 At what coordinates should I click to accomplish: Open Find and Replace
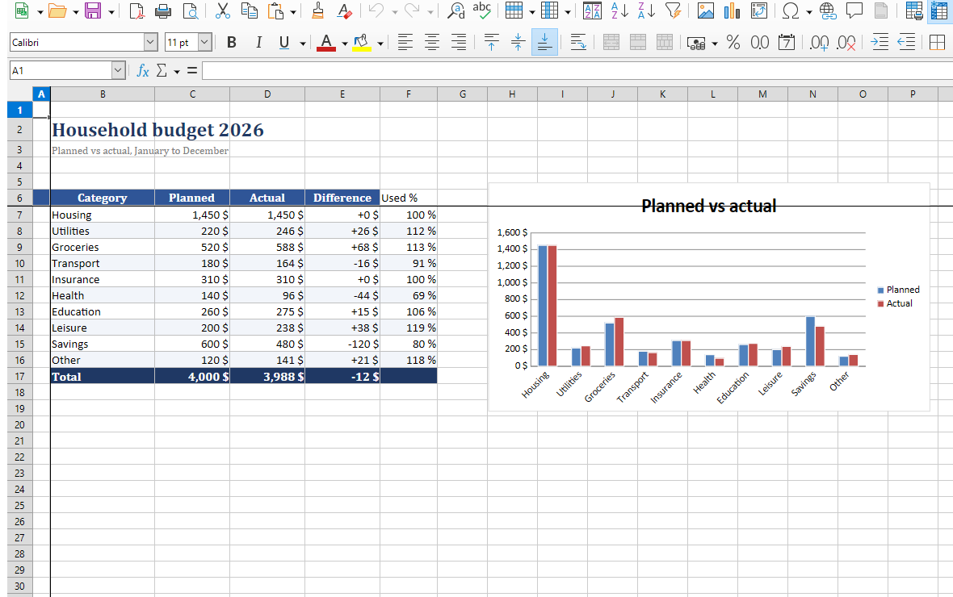click(x=456, y=10)
